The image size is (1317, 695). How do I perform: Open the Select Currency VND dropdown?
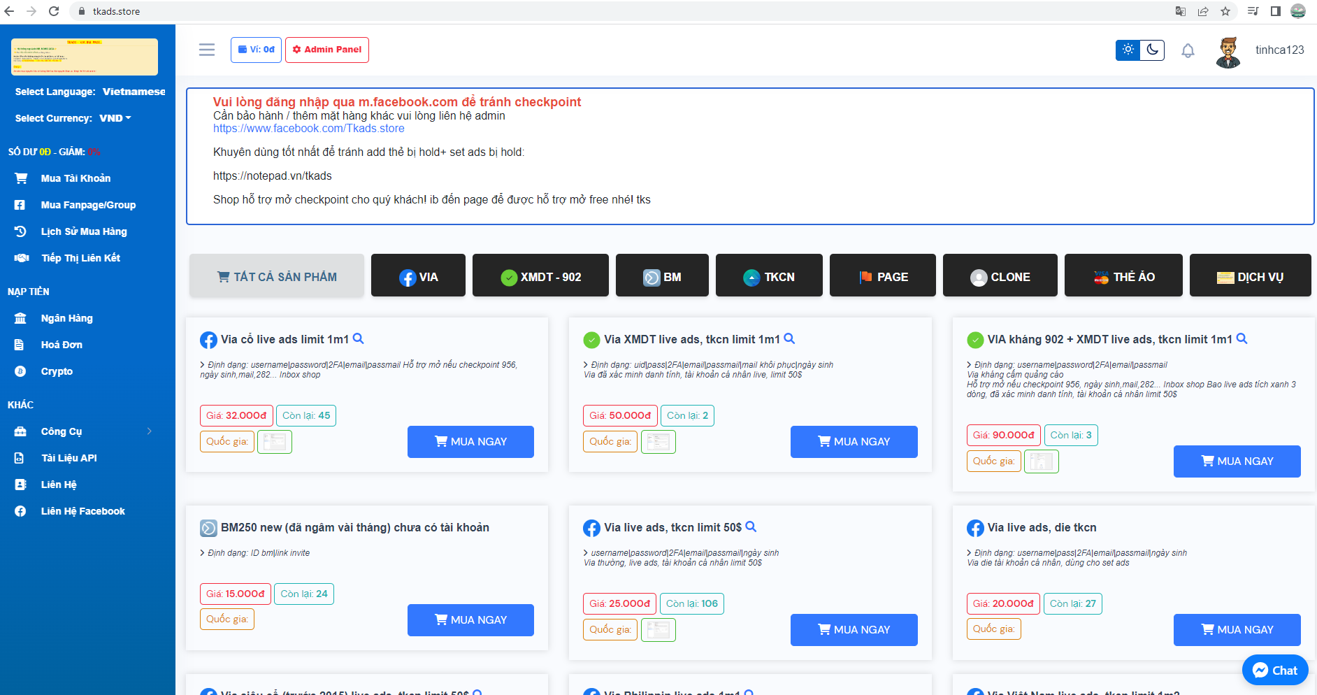pyautogui.click(x=115, y=118)
